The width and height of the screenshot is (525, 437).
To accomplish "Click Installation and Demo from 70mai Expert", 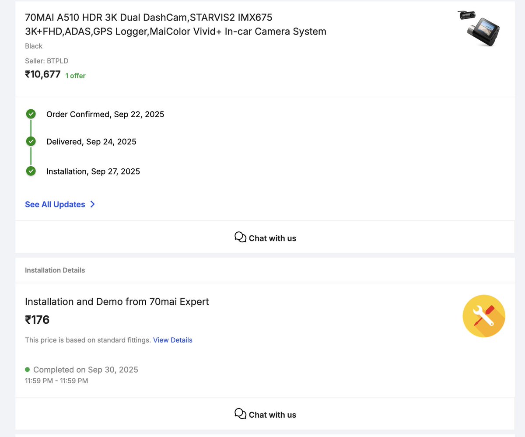I will pos(117,302).
